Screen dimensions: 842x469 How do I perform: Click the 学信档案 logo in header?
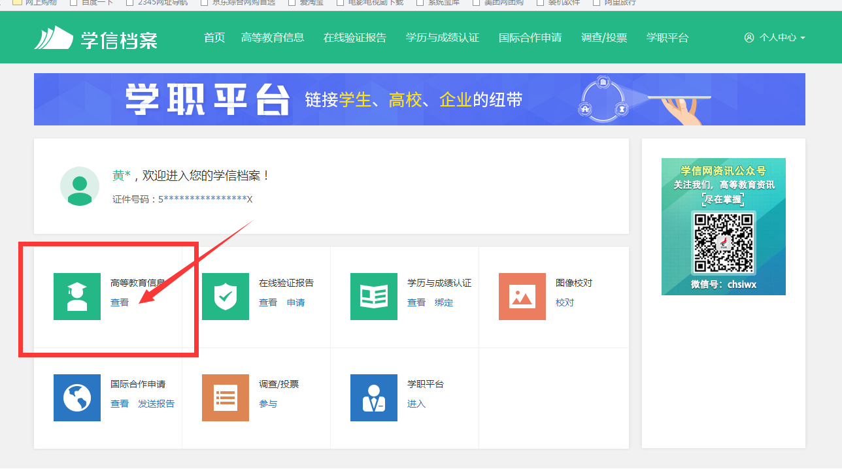[x=96, y=38]
